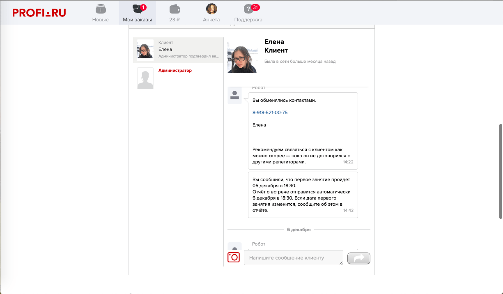Image resolution: width=503 pixels, height=294 pixels.
Task: Open Елена's large photo in chat header
Action: tap(242, 57)
